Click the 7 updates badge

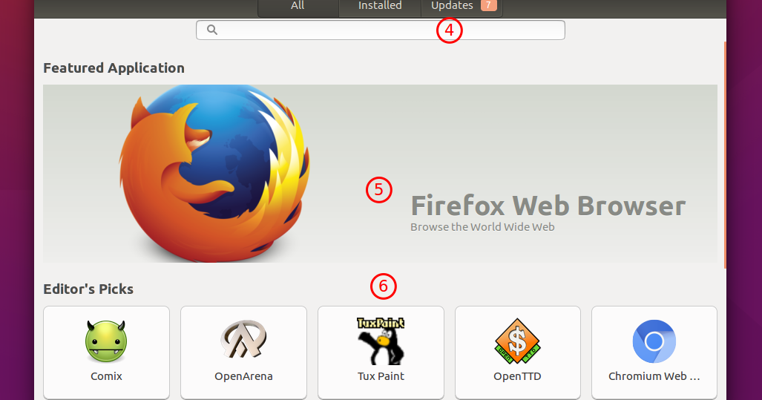coord(488,5)
